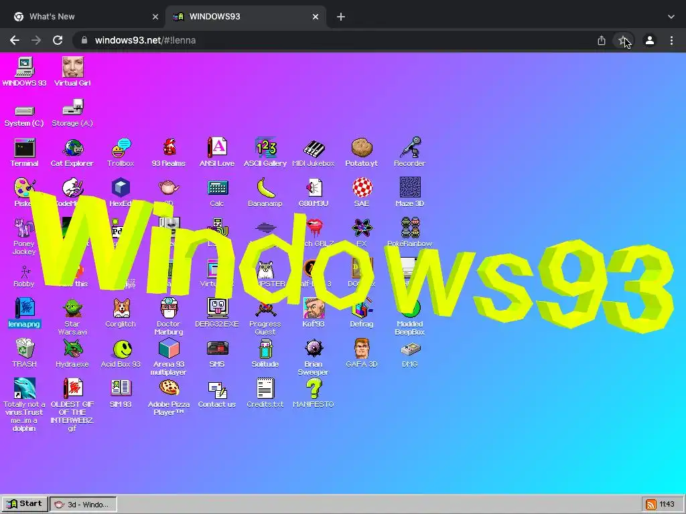Open the Calc calculator icon
Screen dimensions: 686x514
pyautogui.click(x=217, y=192)
